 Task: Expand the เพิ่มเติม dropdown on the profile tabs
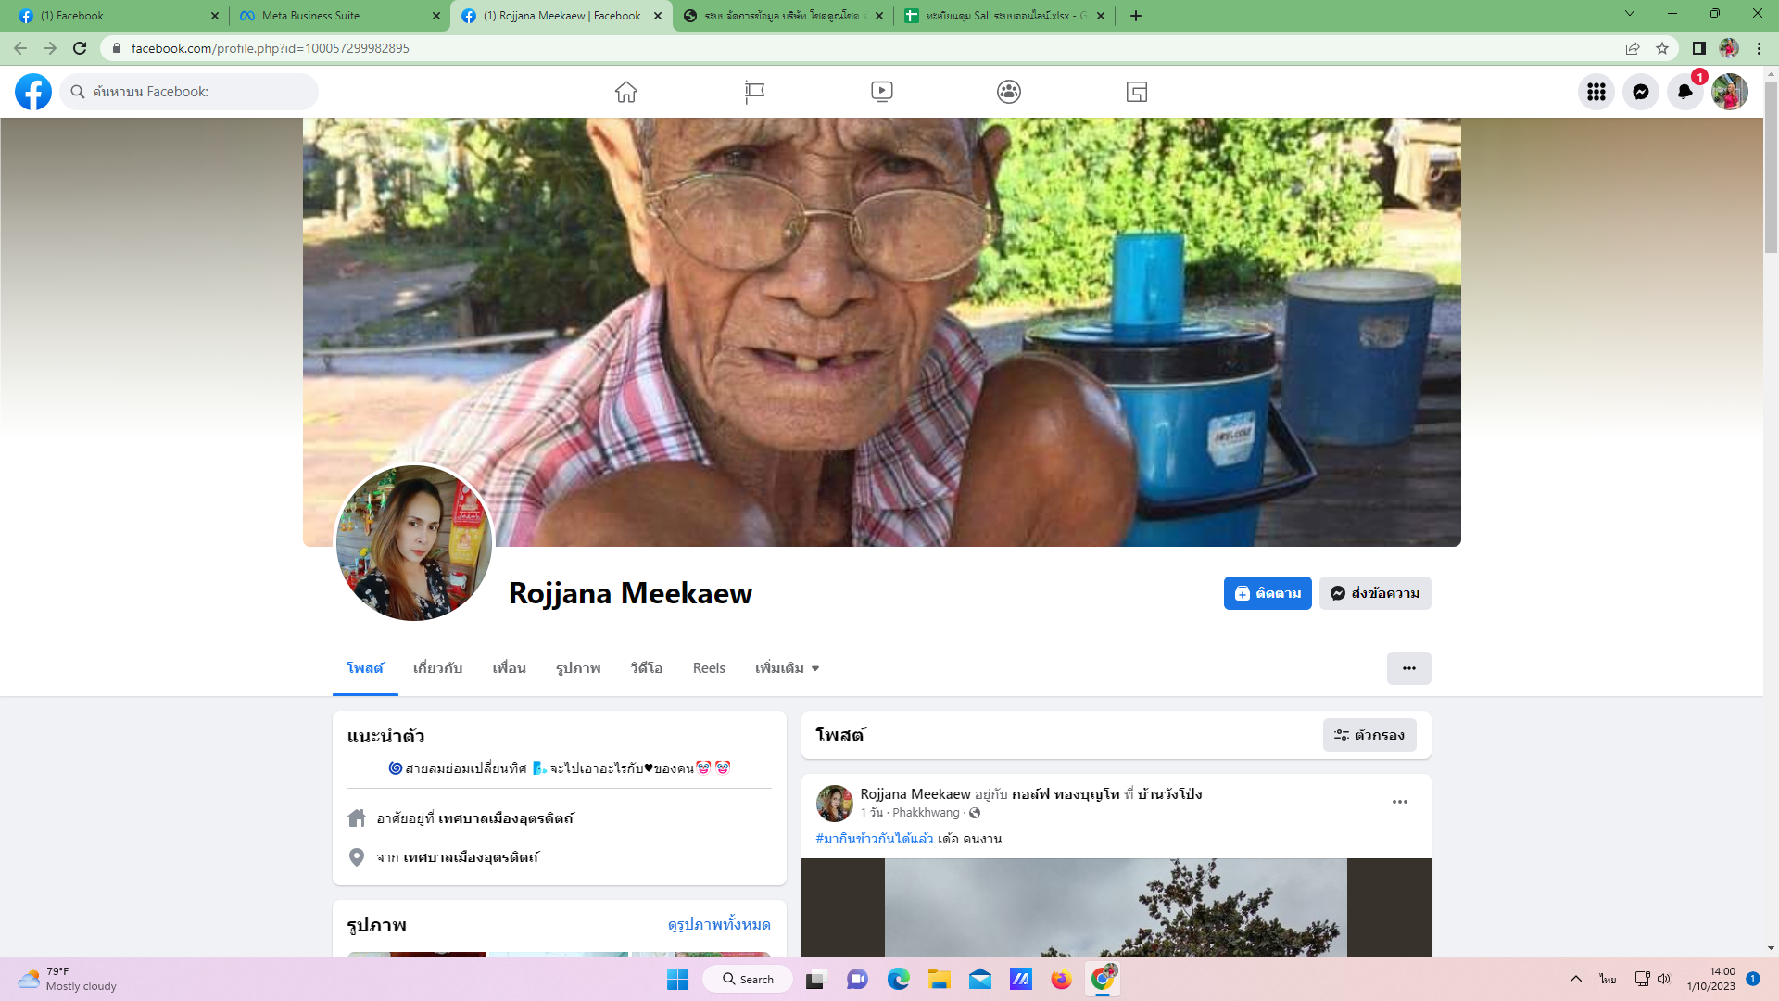coord(787,668)
